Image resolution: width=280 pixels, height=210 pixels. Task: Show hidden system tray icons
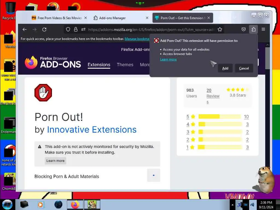tap(232, 205)
